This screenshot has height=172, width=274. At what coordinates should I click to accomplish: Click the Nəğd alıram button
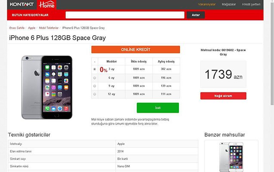(223, 96)
